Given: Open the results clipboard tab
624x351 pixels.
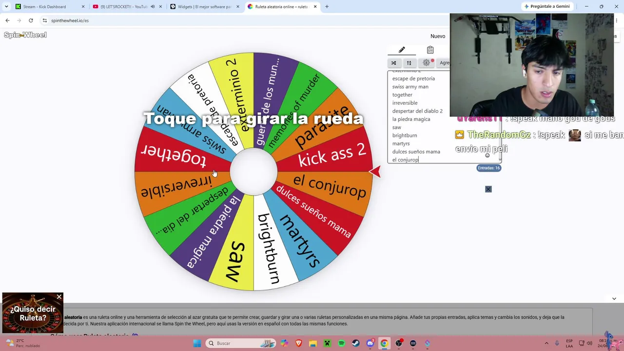Looking at the screenshot, I should pos(430,50).
